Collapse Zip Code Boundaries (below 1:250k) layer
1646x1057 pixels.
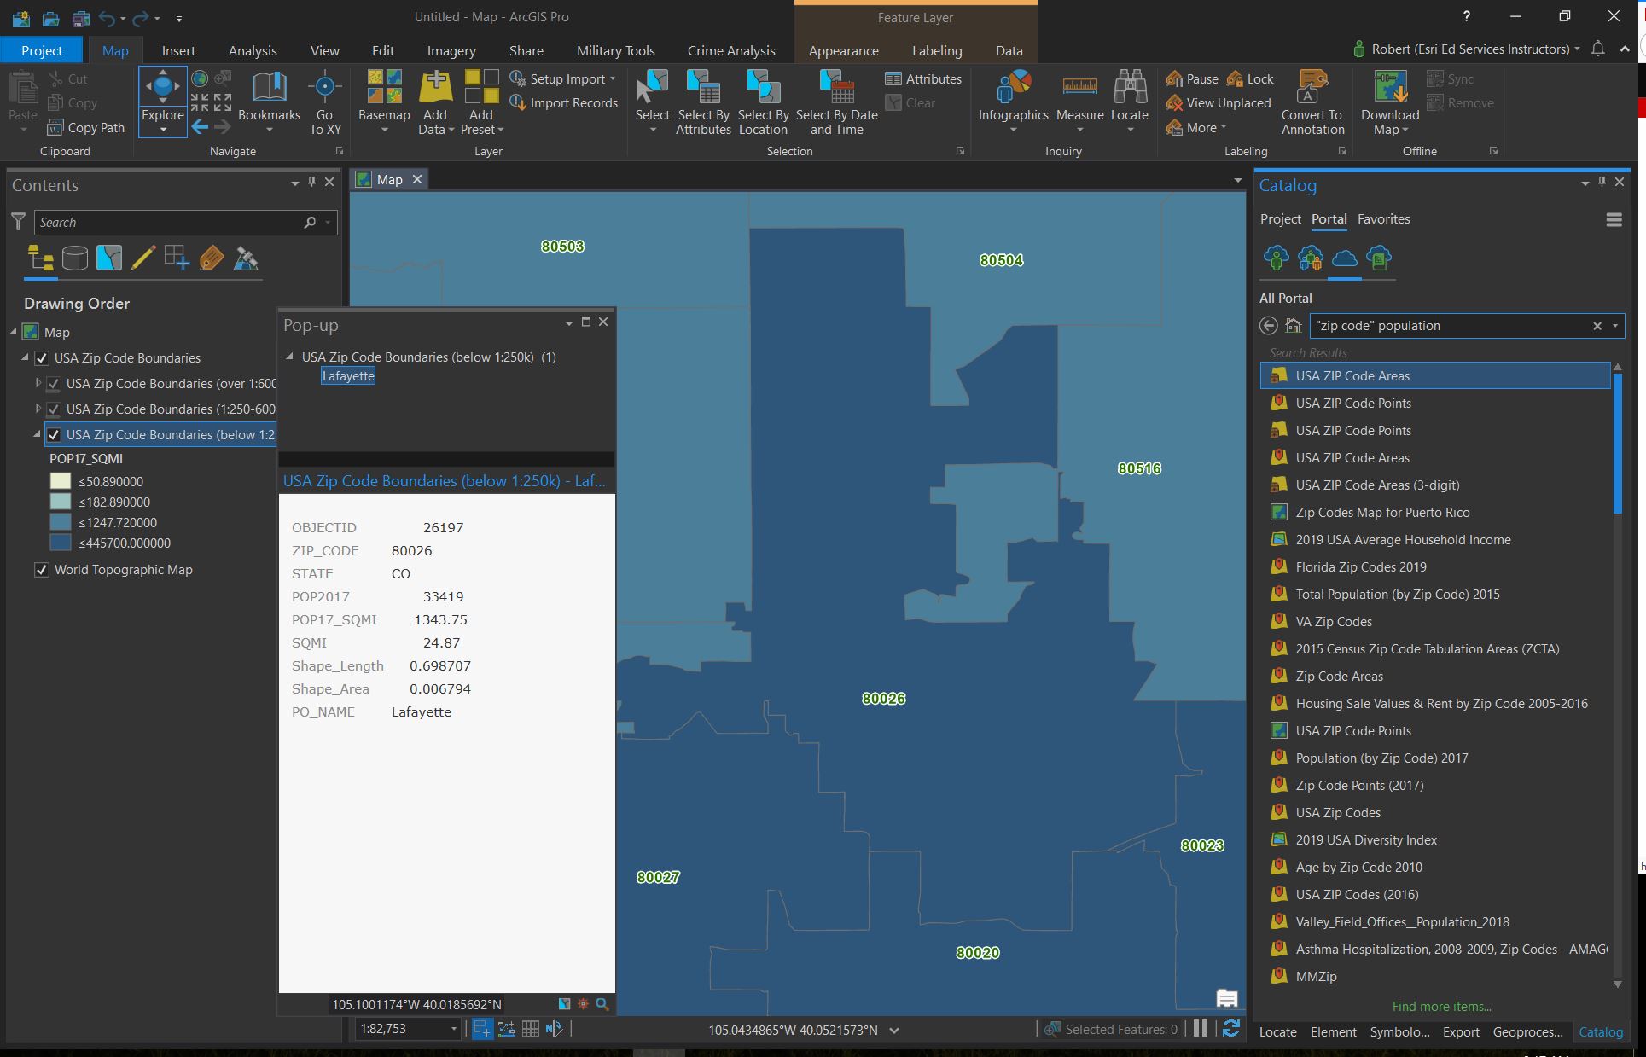click(x=38, y=435)
